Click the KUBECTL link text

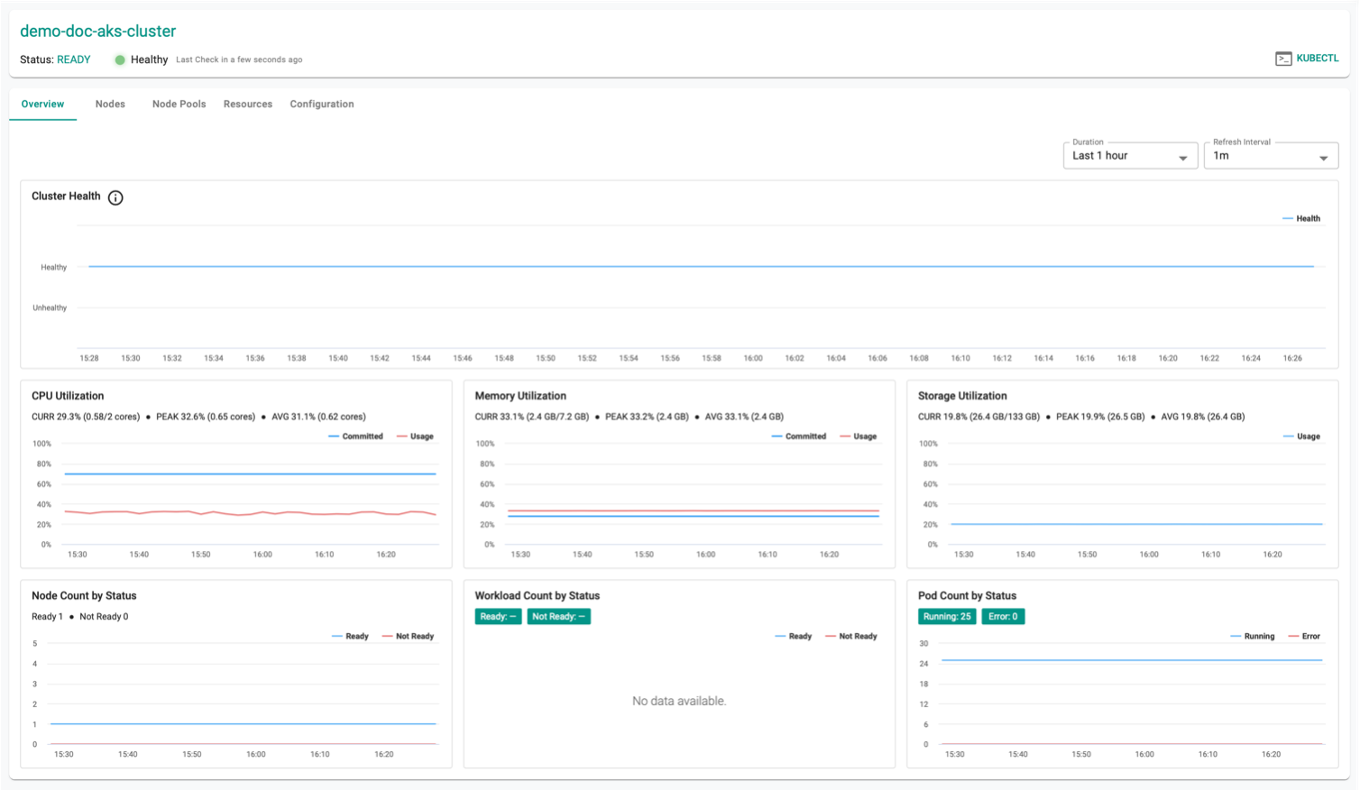coord(1318,59)
